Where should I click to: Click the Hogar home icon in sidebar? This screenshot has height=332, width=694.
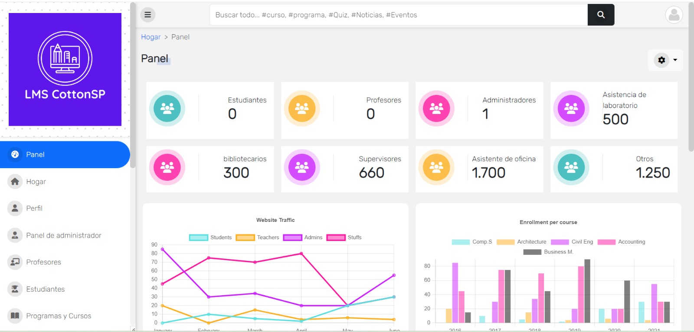tap(15, 181)
